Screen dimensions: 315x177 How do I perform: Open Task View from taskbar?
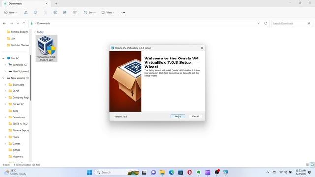click(x=144, y=172)
